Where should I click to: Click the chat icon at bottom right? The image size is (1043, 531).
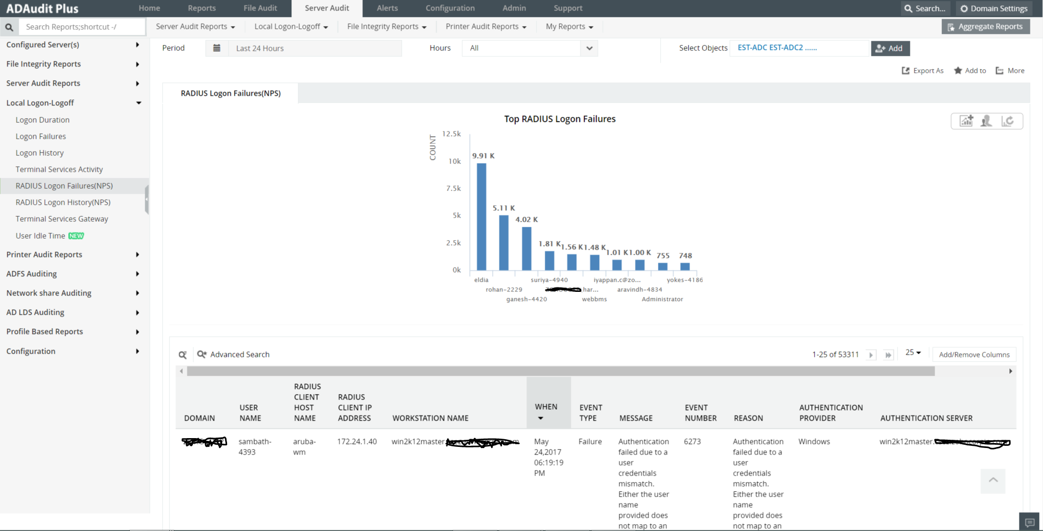point(1030,522)
